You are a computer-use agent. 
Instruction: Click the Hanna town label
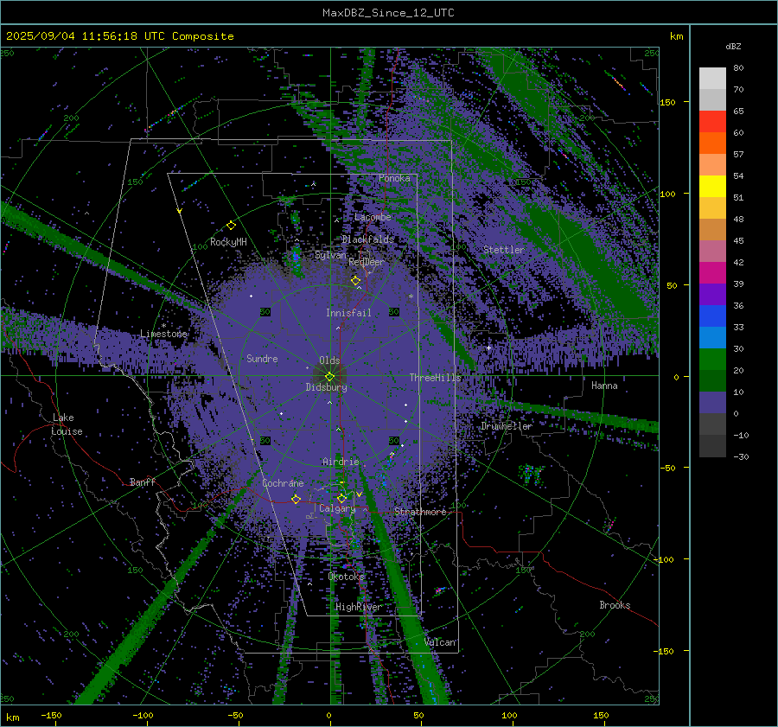tap(604, 386)
